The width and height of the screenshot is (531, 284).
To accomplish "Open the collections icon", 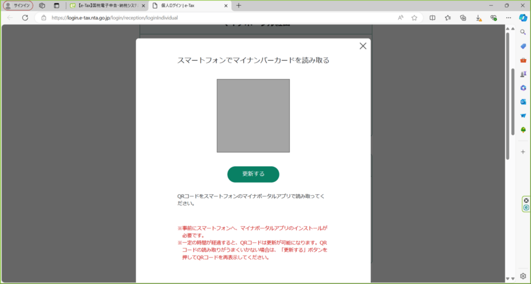I will click(x=463, y=18).
